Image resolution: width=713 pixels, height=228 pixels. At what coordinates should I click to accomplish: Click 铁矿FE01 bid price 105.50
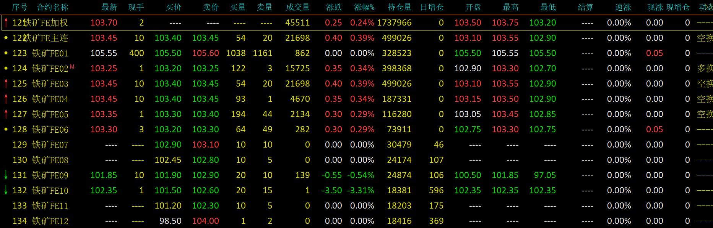168,53
